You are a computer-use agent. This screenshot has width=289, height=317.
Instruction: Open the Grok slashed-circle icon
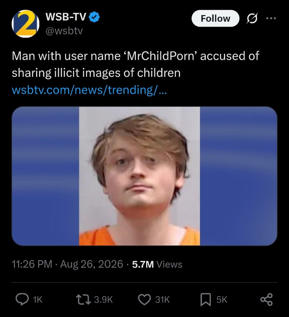(252, 18)
